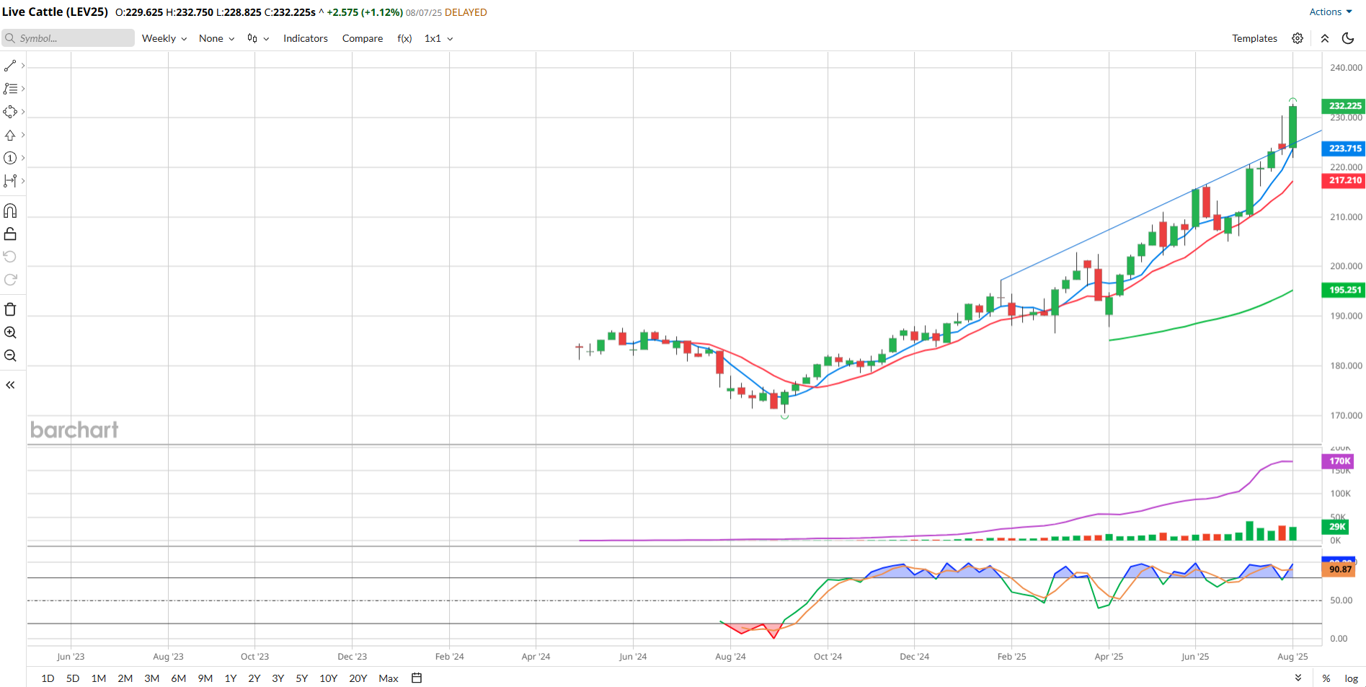Switch to dark mode with moon icon
The image size is (1366, 687).
(x=1347, y=38)
